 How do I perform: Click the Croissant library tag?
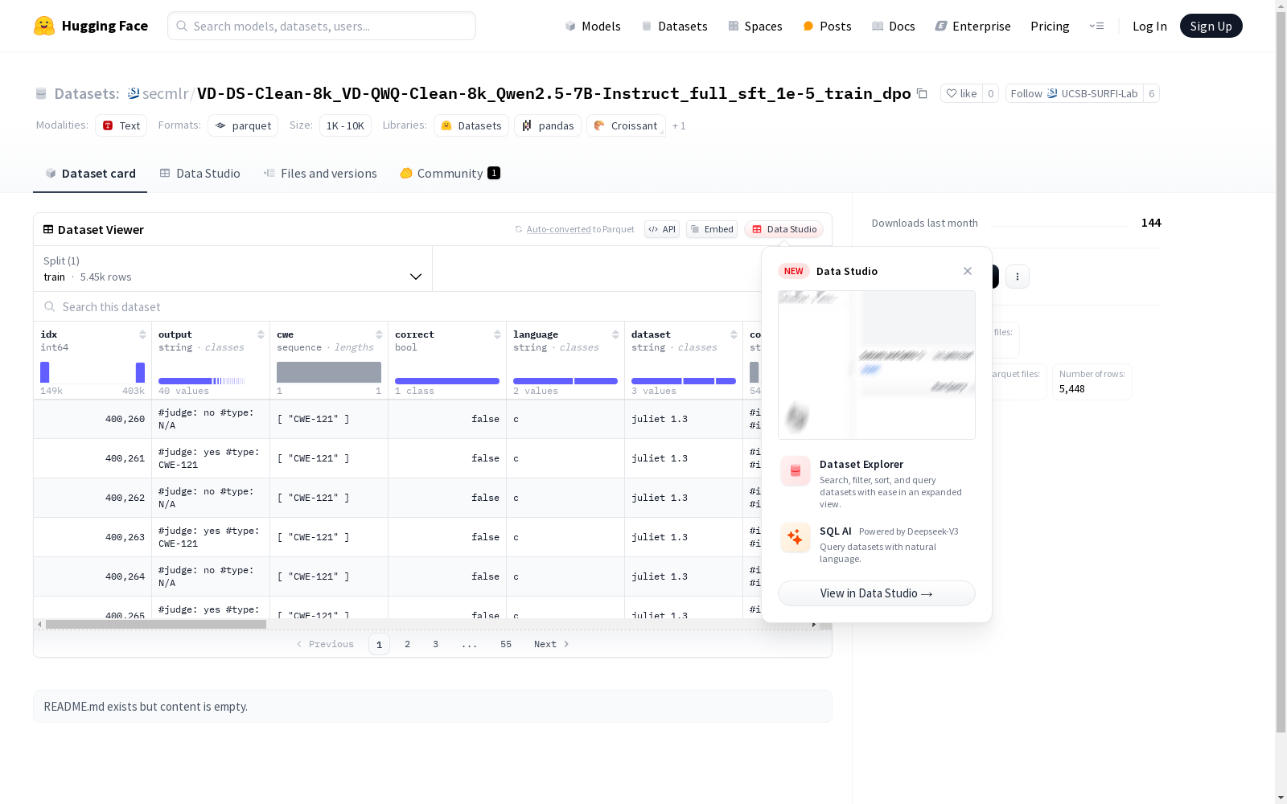click(626, 125)
